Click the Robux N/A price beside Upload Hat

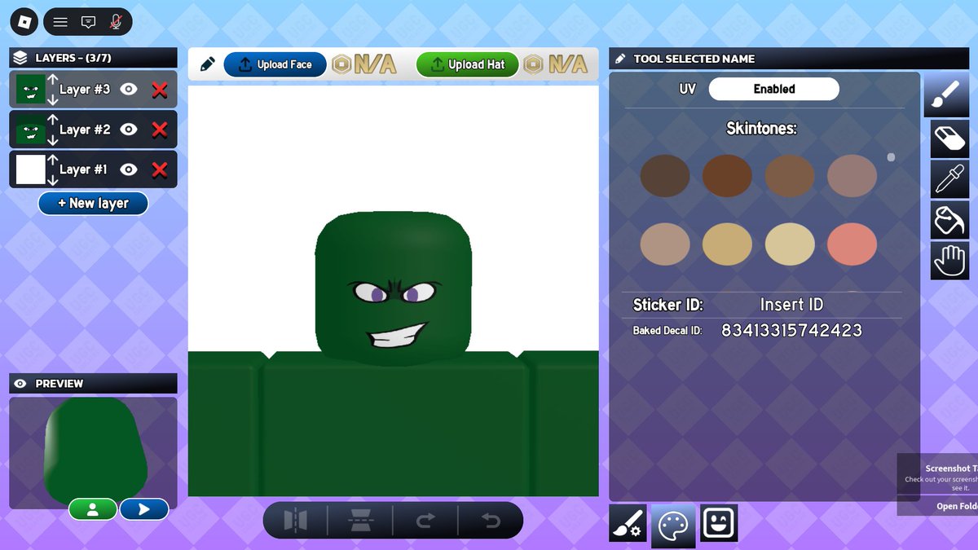556,64
